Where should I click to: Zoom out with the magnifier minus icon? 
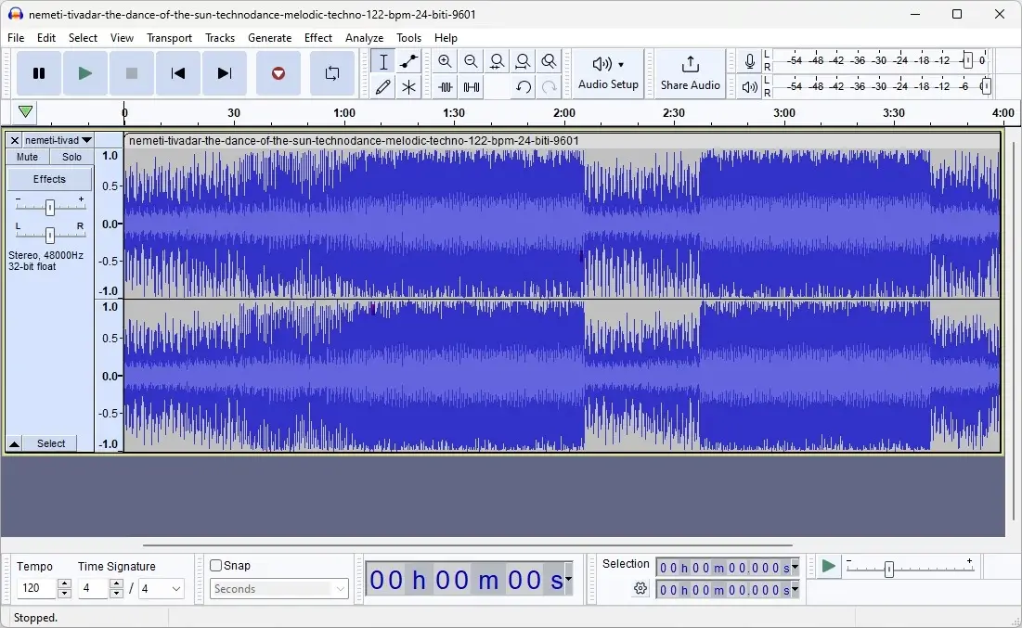point(471,61)
